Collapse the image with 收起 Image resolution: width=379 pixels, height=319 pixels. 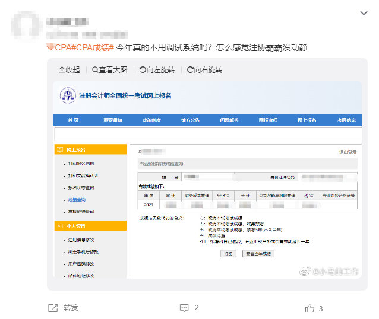pos(70,70)
